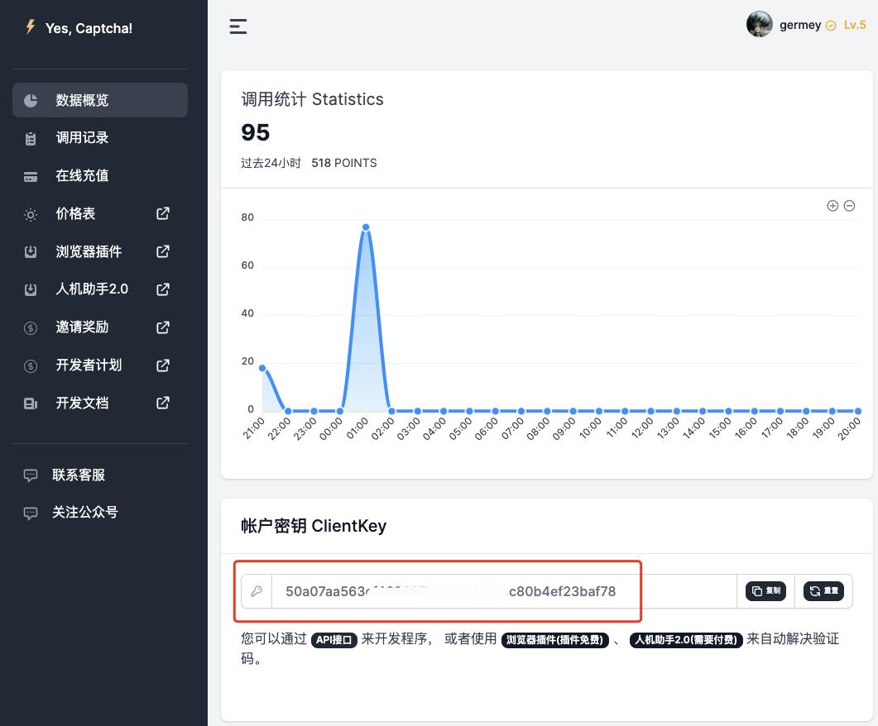878x726 pixels.
Task: Click external link icon on 开发者计划 row
Action: click(x=163, y=365)
